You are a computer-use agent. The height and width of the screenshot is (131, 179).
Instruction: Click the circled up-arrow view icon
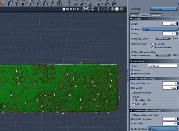pos(98,9)
